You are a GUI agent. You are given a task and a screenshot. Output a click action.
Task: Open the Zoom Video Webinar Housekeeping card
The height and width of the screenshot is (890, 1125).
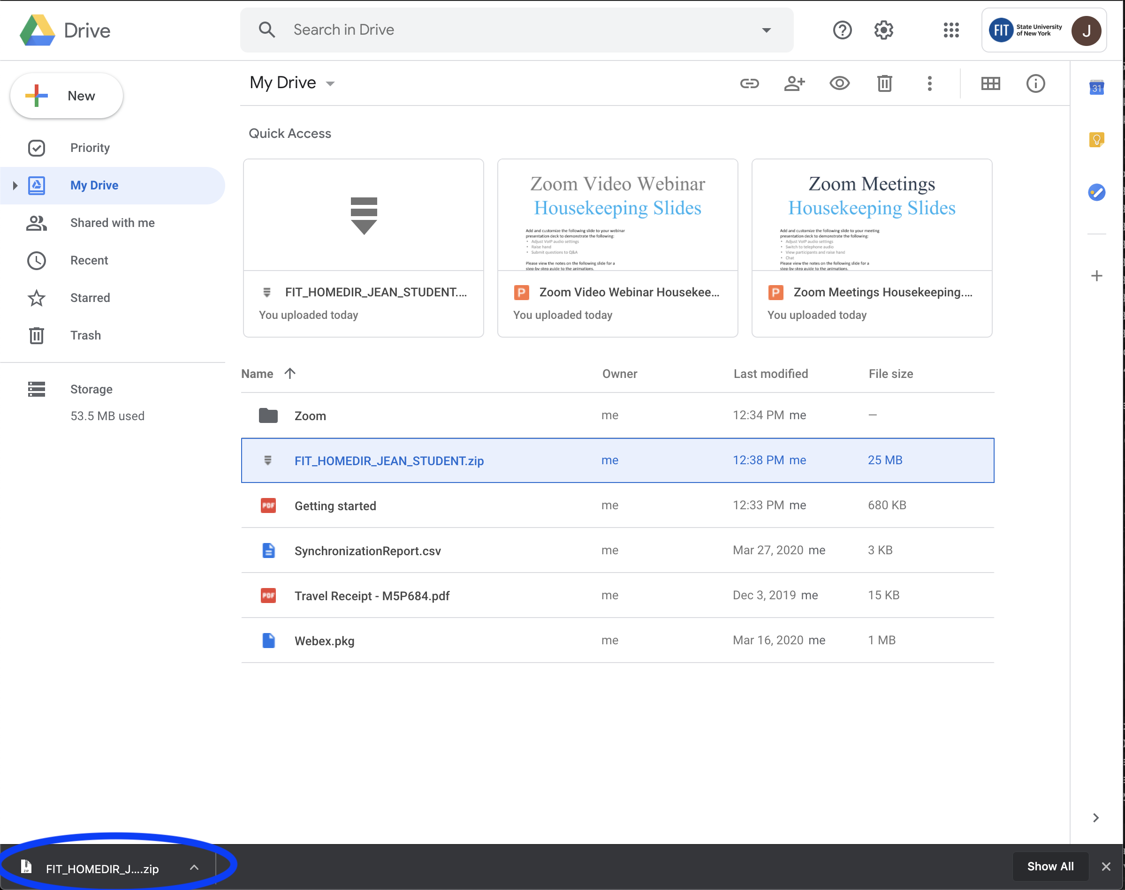click(x=617, y=248)
